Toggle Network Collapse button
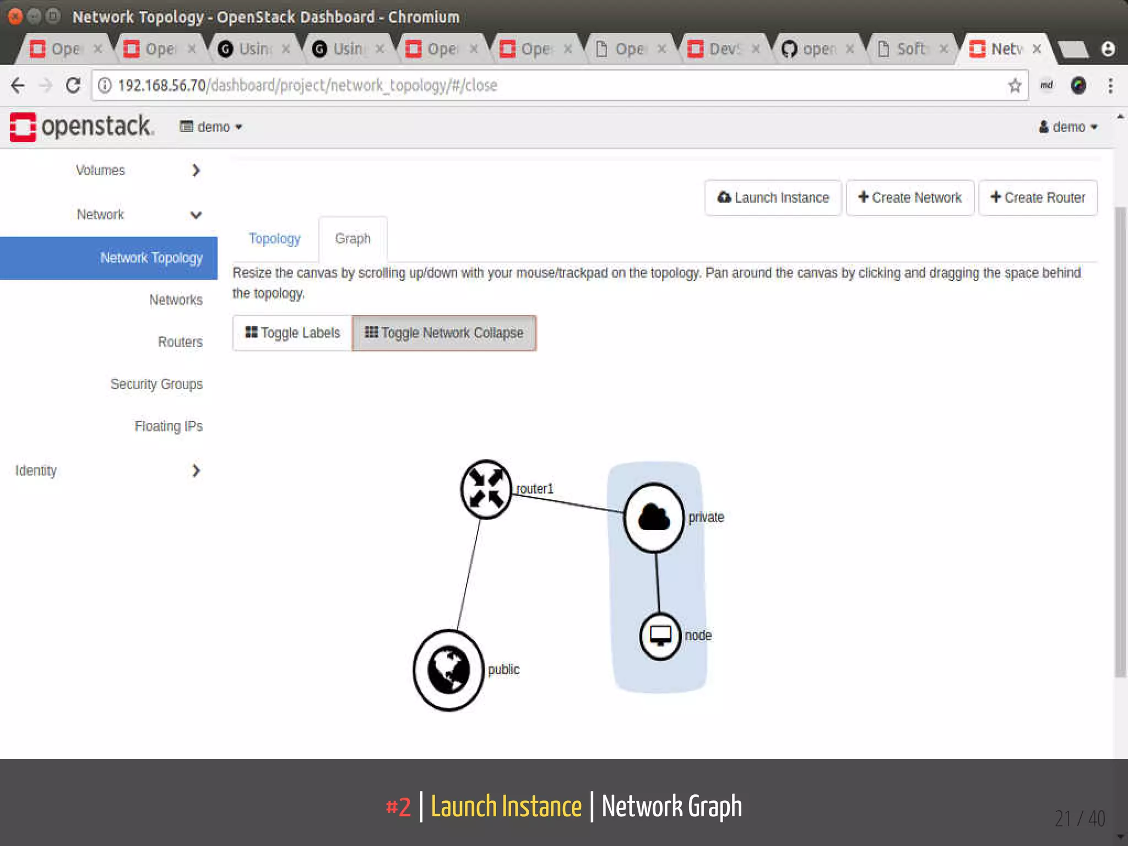Viewport: 1128px width, 846px height. click(444, 333)
